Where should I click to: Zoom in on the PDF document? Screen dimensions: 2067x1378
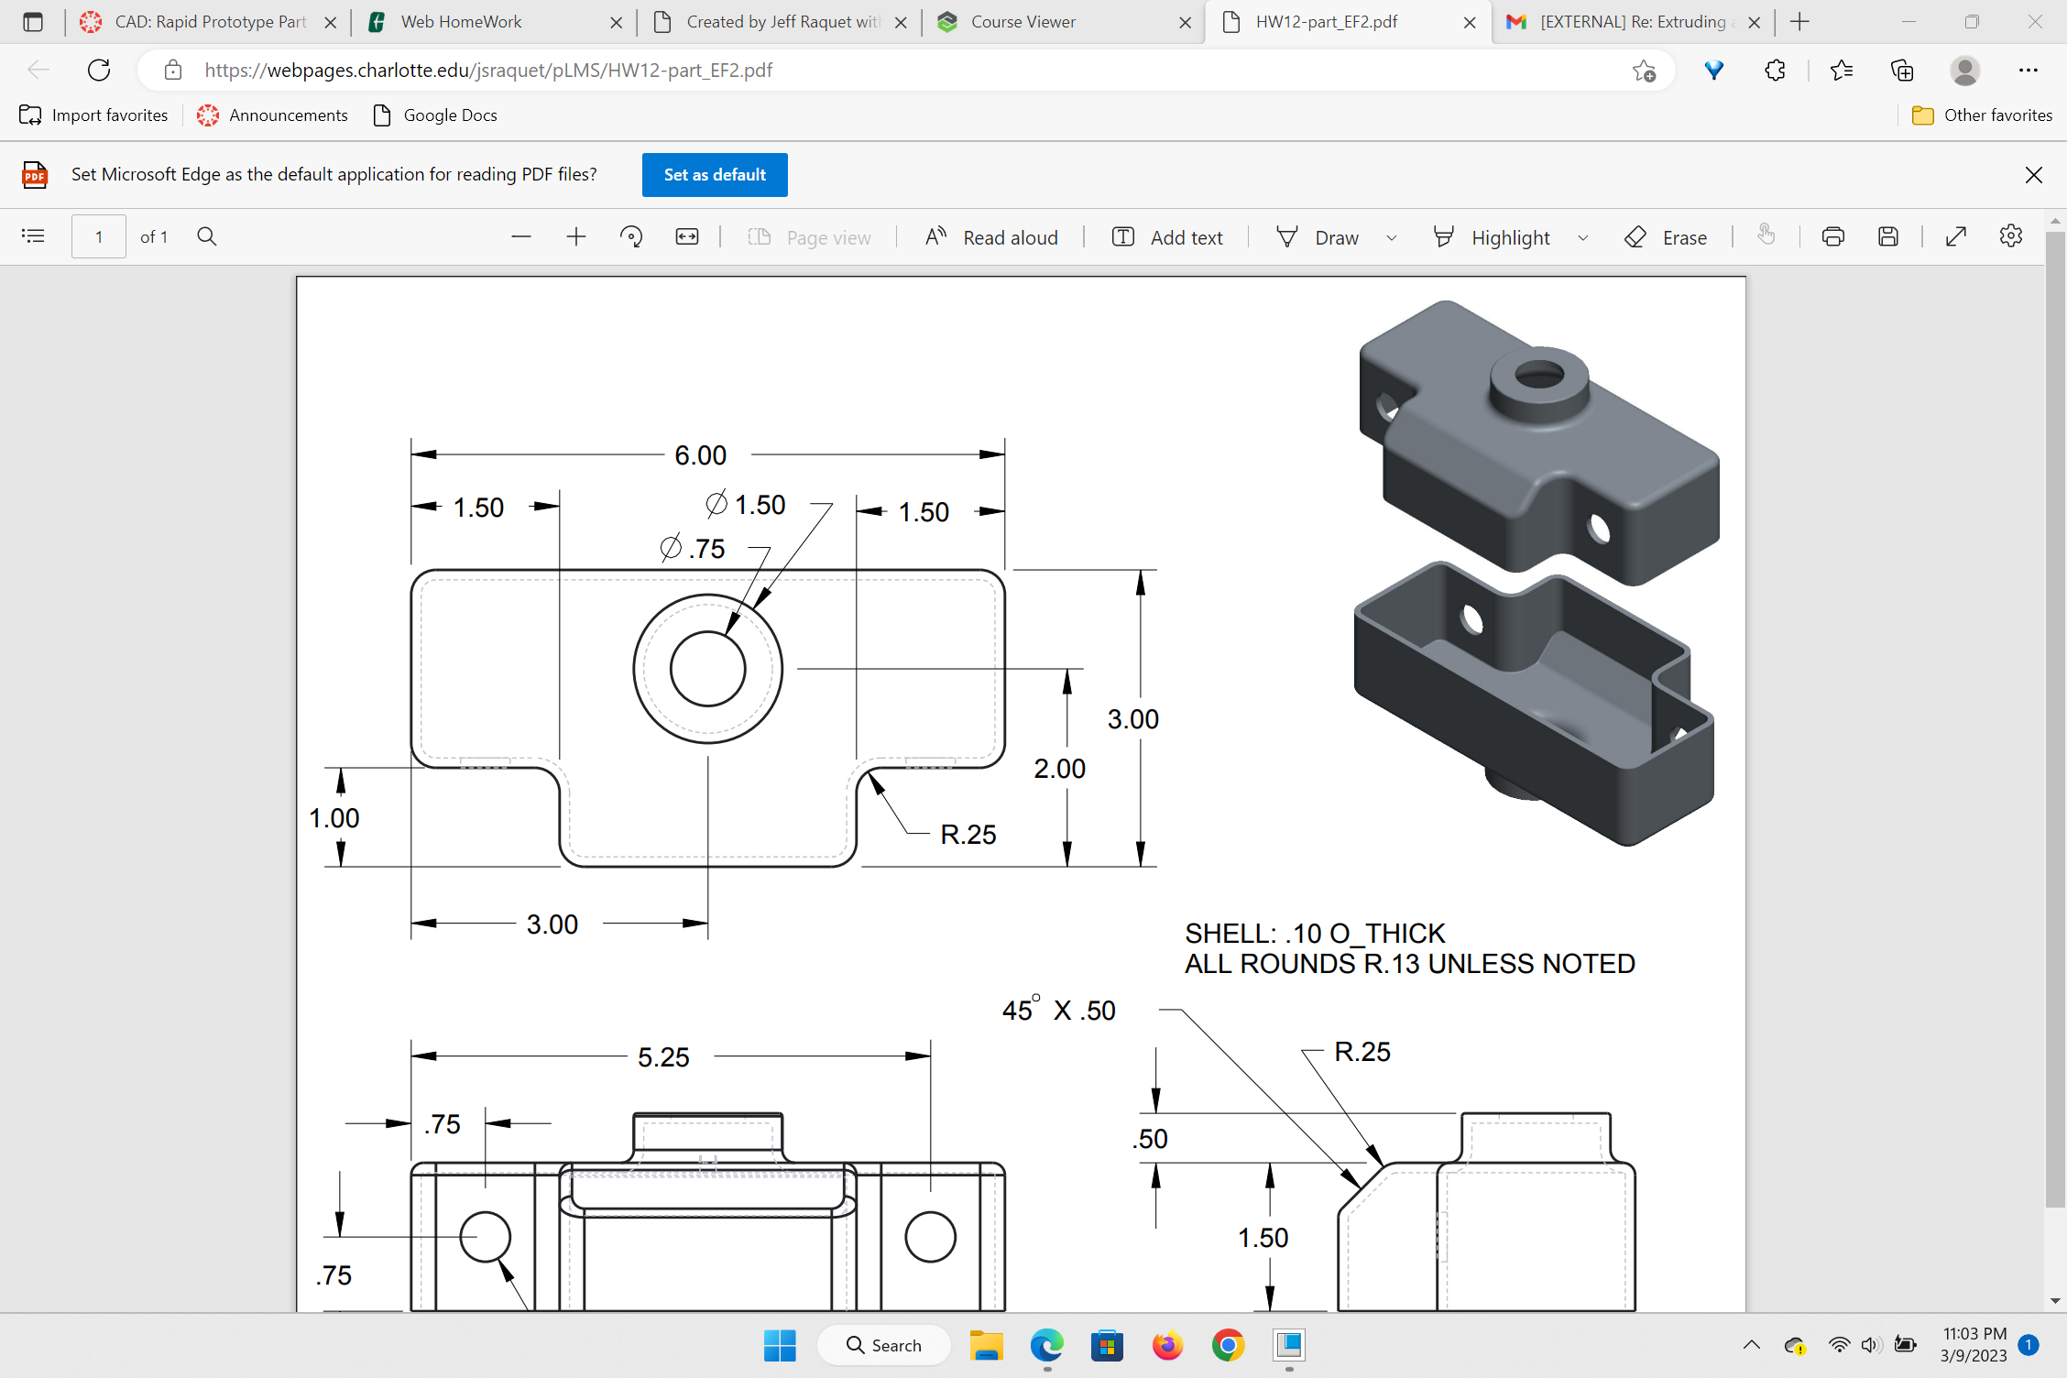pos(576,236)
